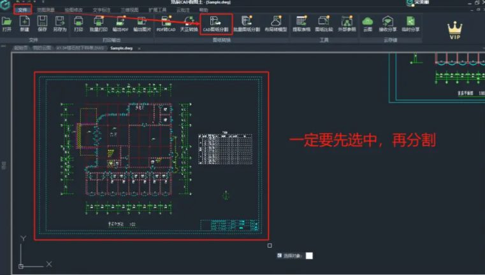Image resolution: width=485 pixels, height=275 pixels.
Task: Switch to the 文件 ribbon tab
Action: (23, 10)
